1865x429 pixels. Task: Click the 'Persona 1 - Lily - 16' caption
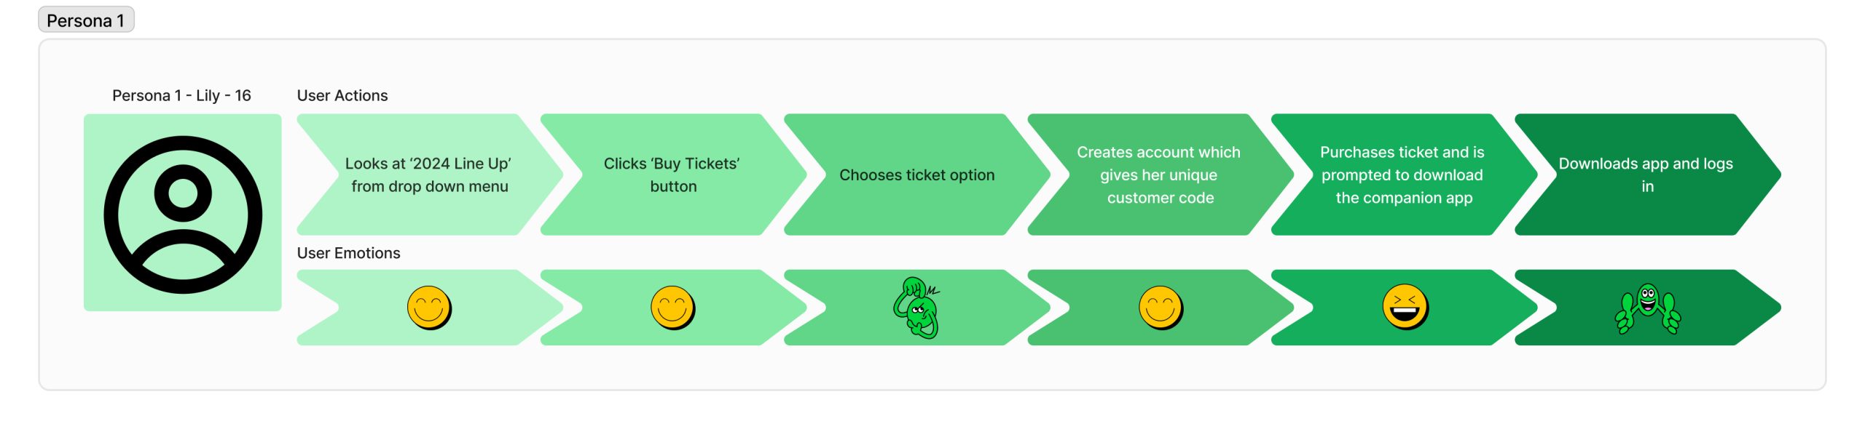(181, 95)
